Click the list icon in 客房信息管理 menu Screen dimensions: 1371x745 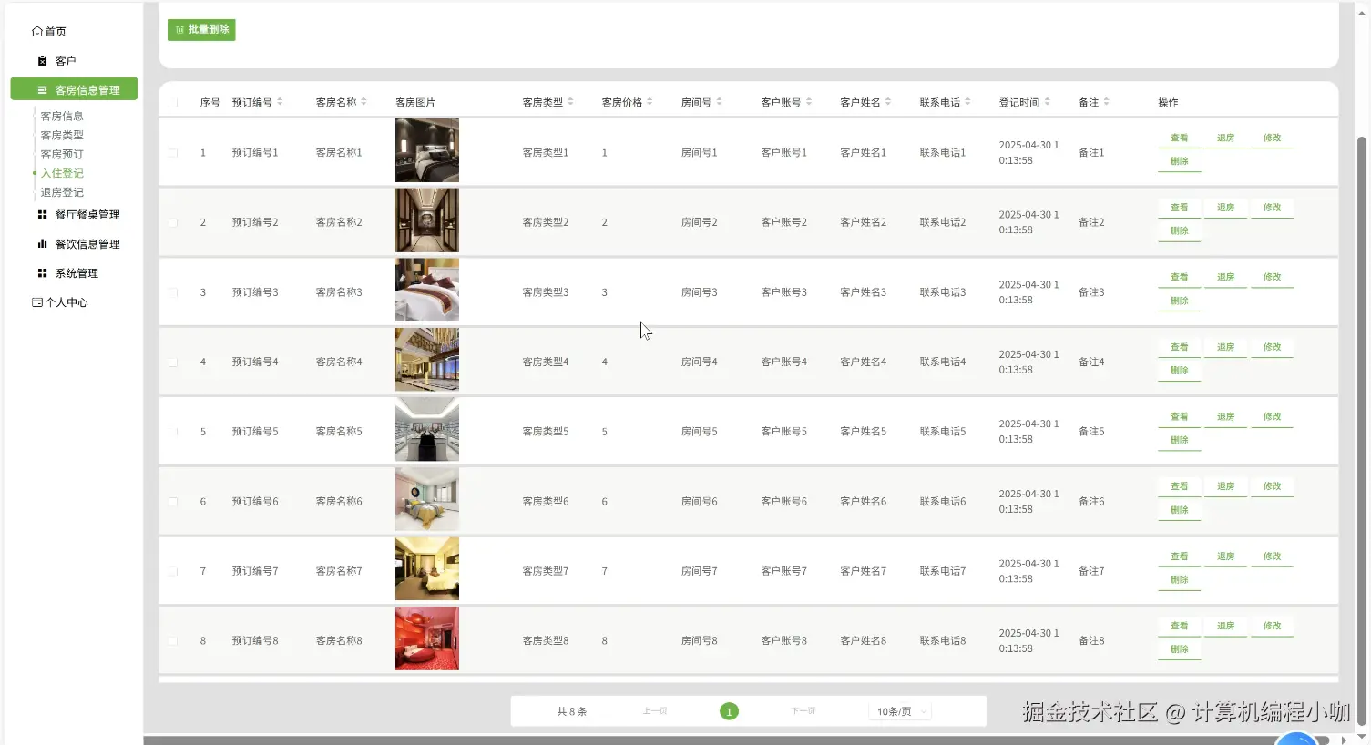click(x=42, y=90)
